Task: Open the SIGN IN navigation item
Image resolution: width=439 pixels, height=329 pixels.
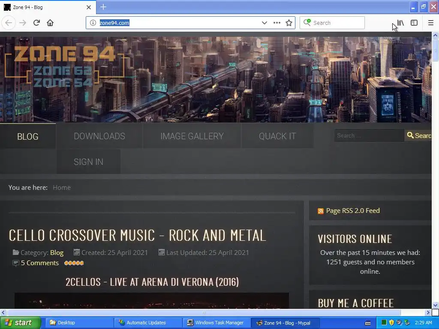Action: (x=88, y=162)
